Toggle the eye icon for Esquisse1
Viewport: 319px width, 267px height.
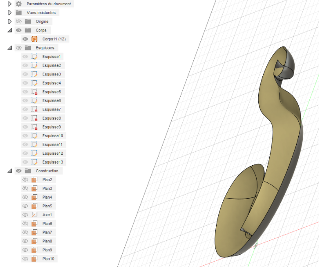coord(25,57)
